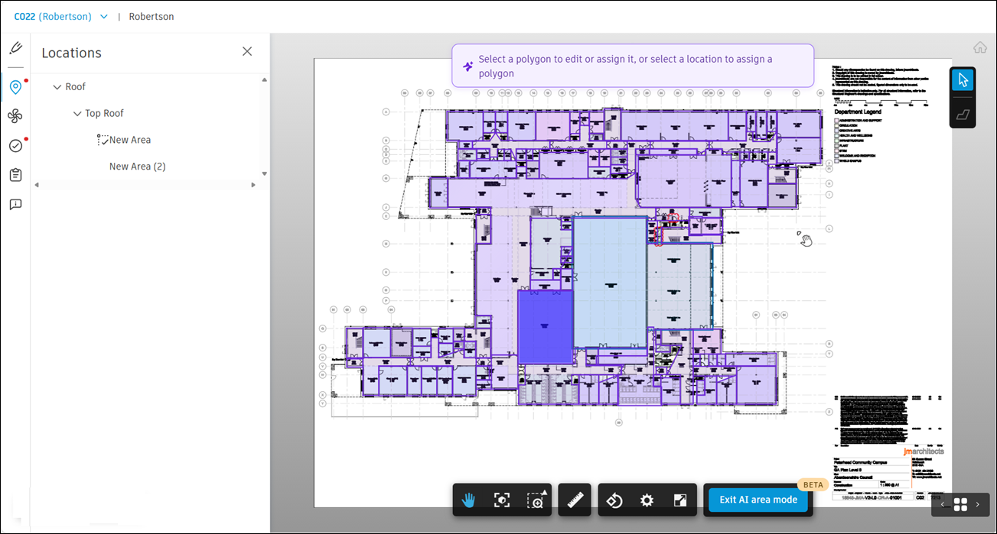Click the Robertson sheet title text
This screenshot has height=534, width=997.
152,16
